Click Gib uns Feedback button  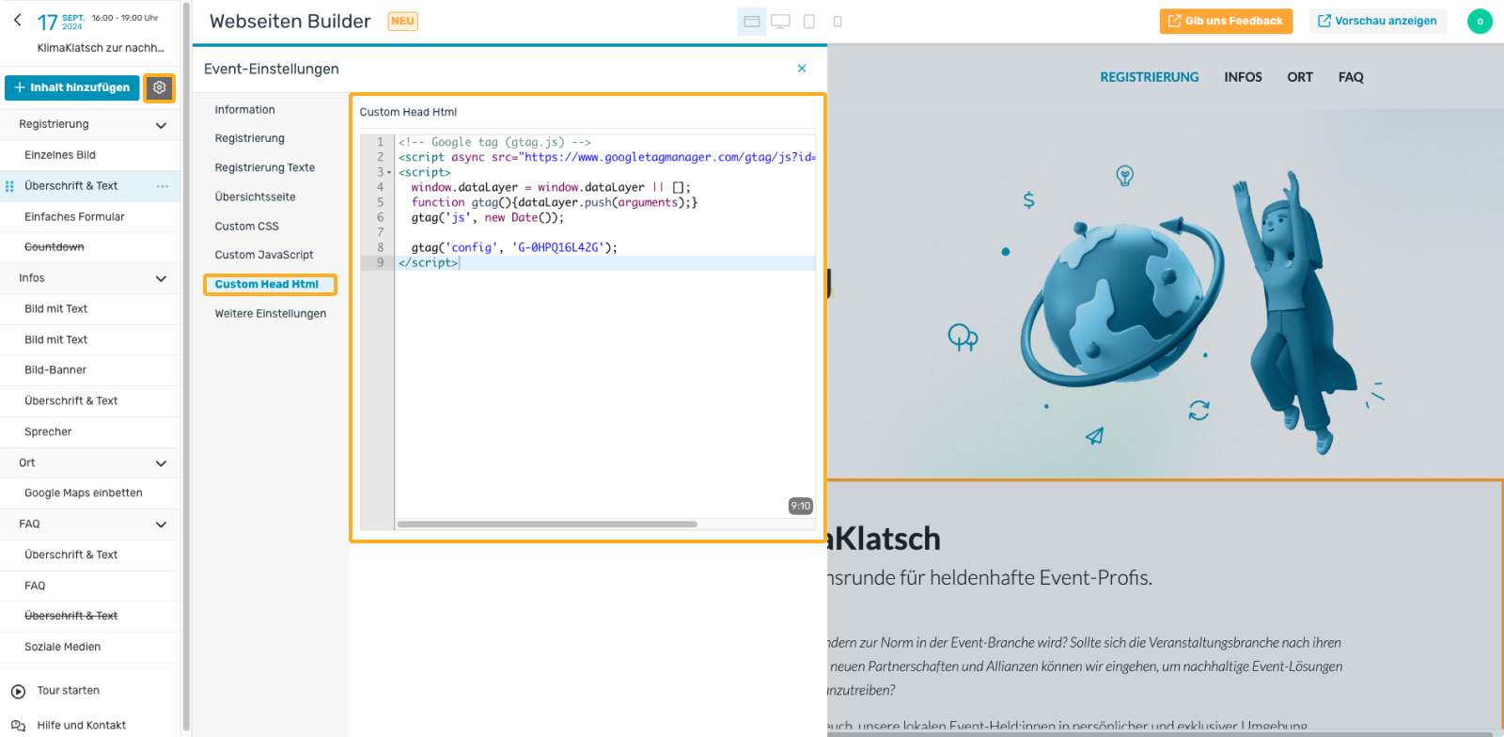coord(1226,21)
